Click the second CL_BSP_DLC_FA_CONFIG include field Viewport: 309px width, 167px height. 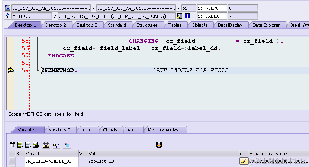click(x=136, y=8)
